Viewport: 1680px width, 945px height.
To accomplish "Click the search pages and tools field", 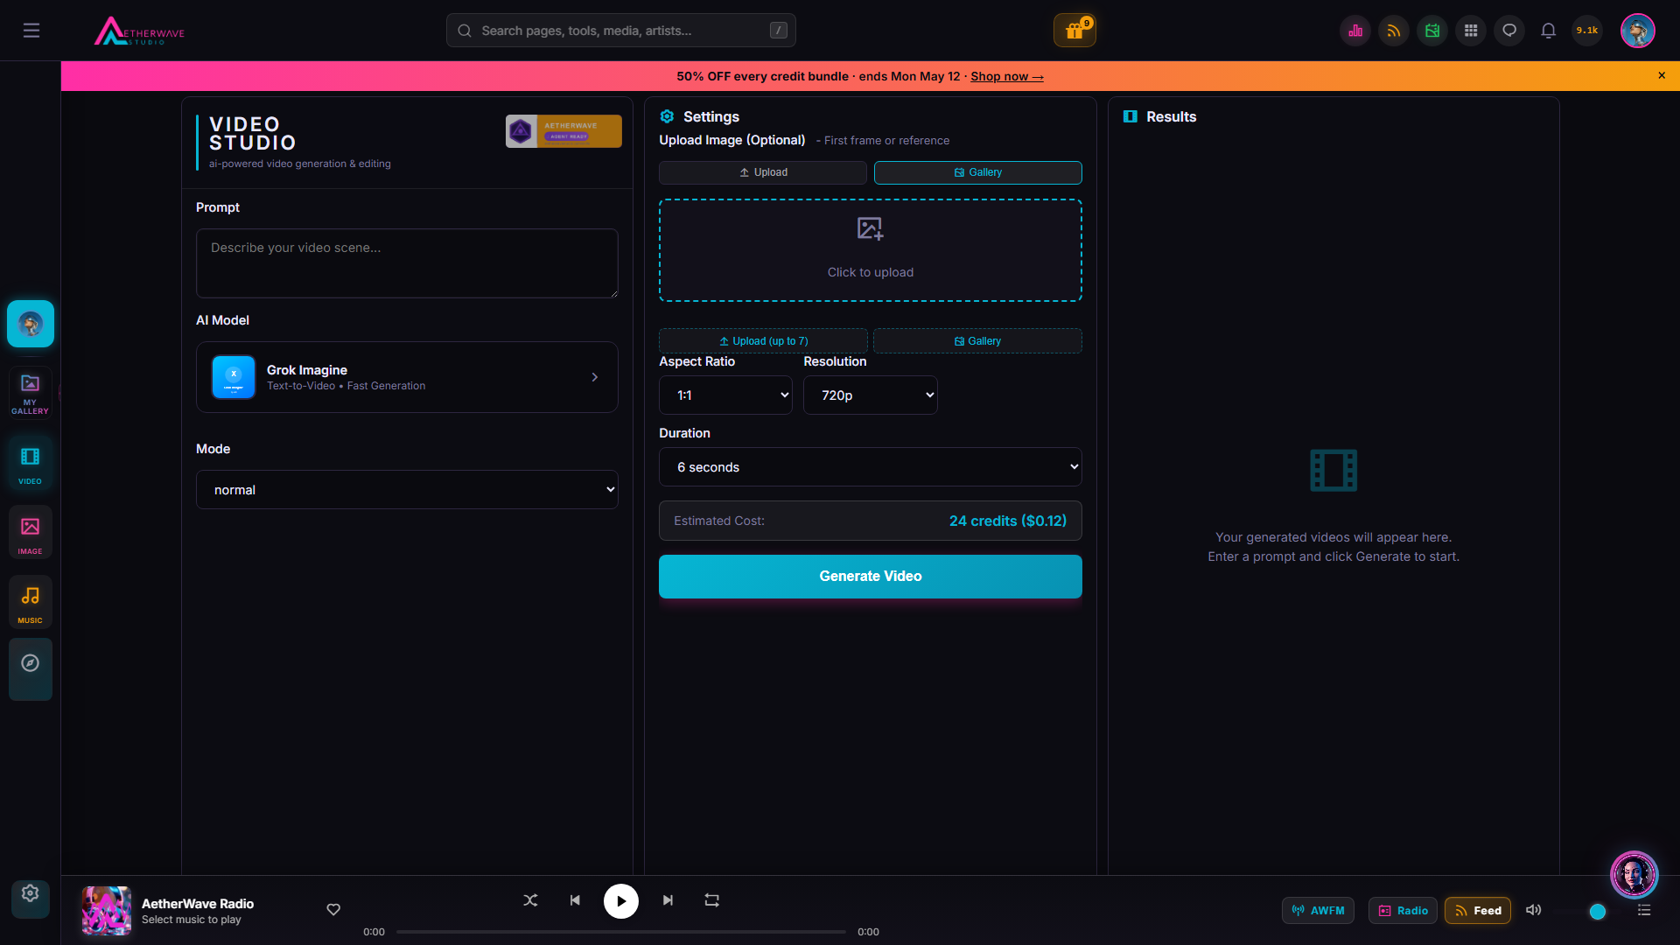I will pos(621,31).
